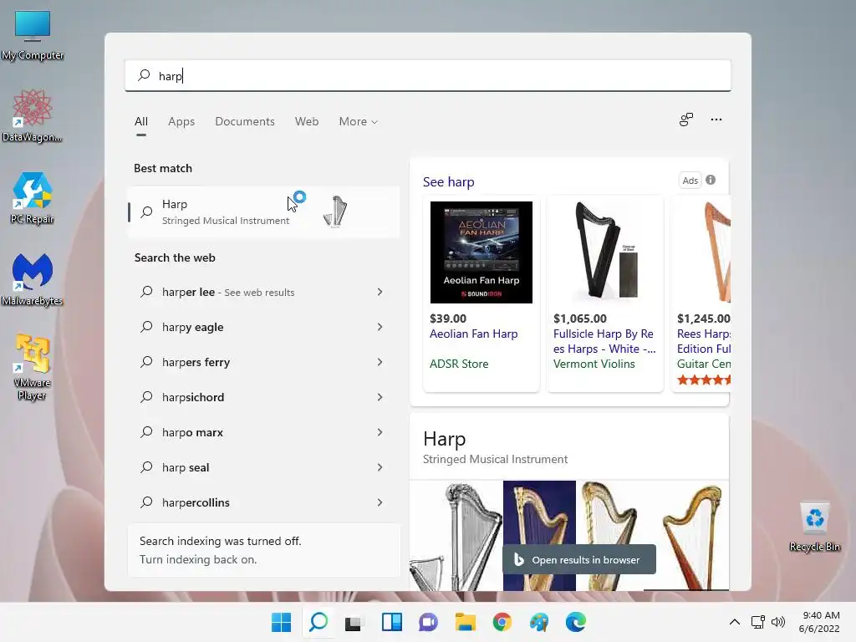Click the Ads info icon
The image size is (856, 642).
coord(711,180)
